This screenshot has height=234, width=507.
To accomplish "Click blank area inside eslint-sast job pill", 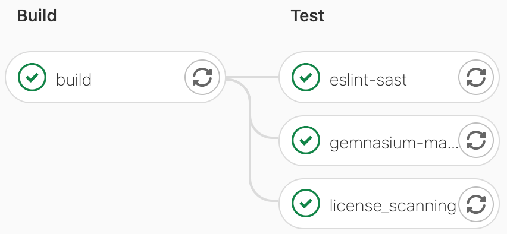I will pos(431,77).
